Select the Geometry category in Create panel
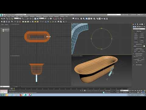This screenshot has width=146, height=110. (x=134, y=27)
